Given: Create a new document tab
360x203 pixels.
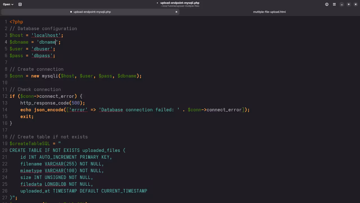Looking at the screenshot, I should (x=20, y=4).
